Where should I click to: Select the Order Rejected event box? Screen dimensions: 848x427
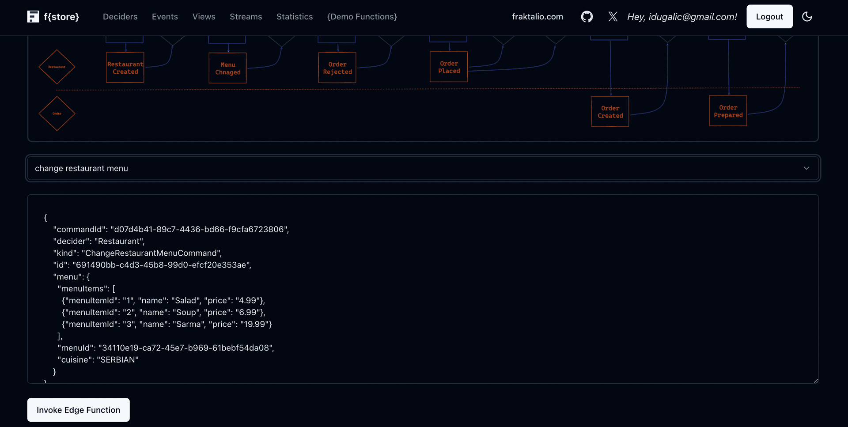tap(337, 68)
